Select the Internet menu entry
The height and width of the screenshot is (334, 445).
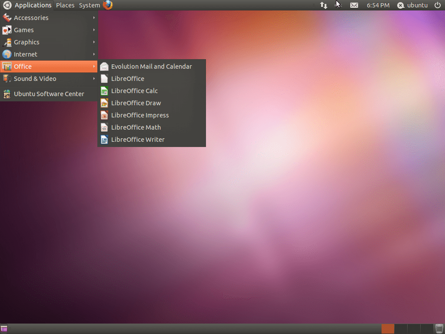click(x=49, y=54)
